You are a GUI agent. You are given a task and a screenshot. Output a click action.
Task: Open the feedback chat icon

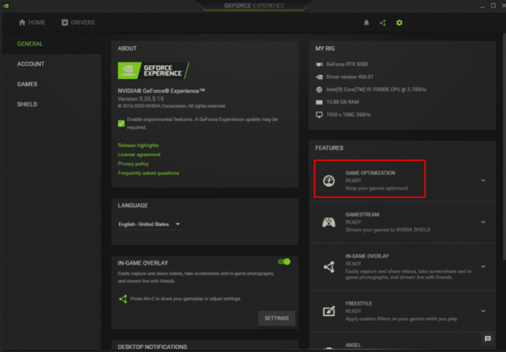point(488,338)
